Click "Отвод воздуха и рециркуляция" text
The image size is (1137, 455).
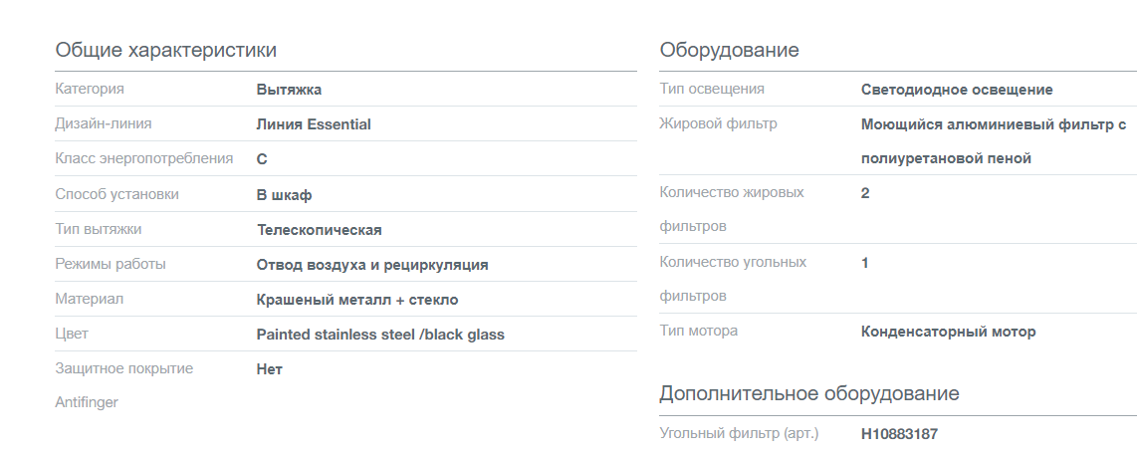tap(372, 265)
